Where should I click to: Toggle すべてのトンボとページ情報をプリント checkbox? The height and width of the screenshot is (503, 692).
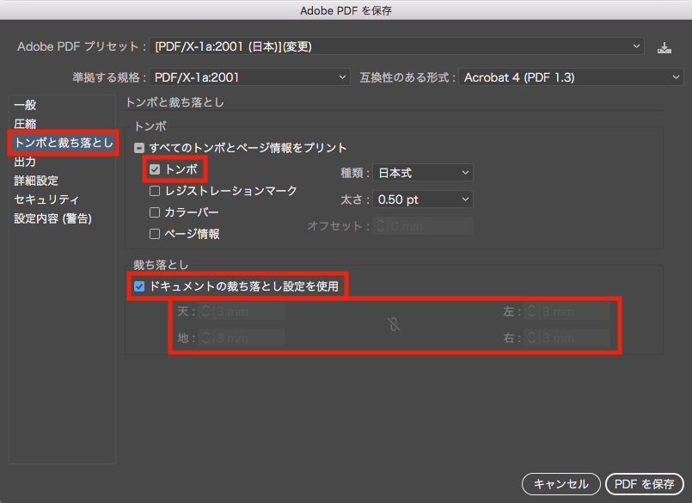139,148
